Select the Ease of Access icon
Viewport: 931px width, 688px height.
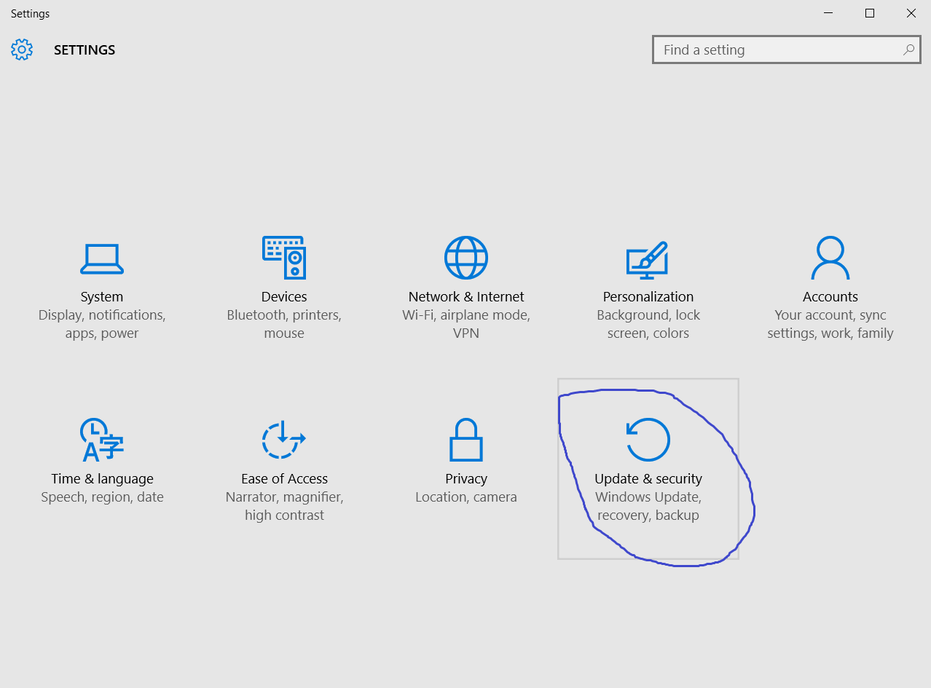coord(284,439)
